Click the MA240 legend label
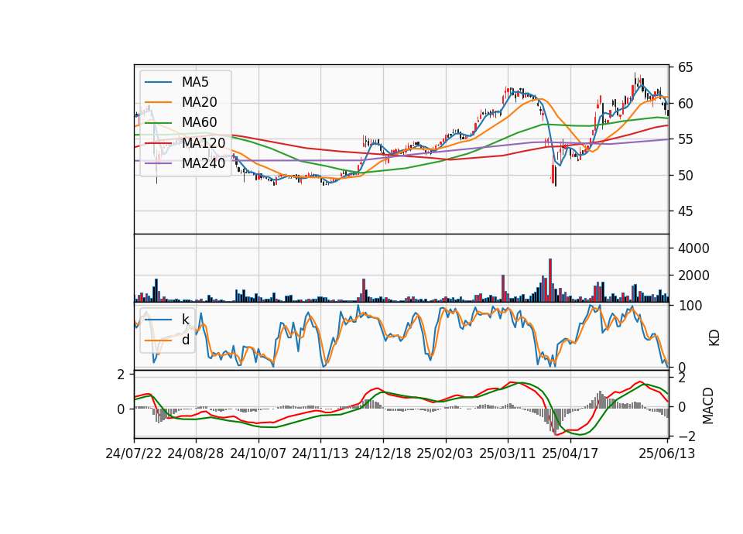743x534 pixels. pos(204,163)
